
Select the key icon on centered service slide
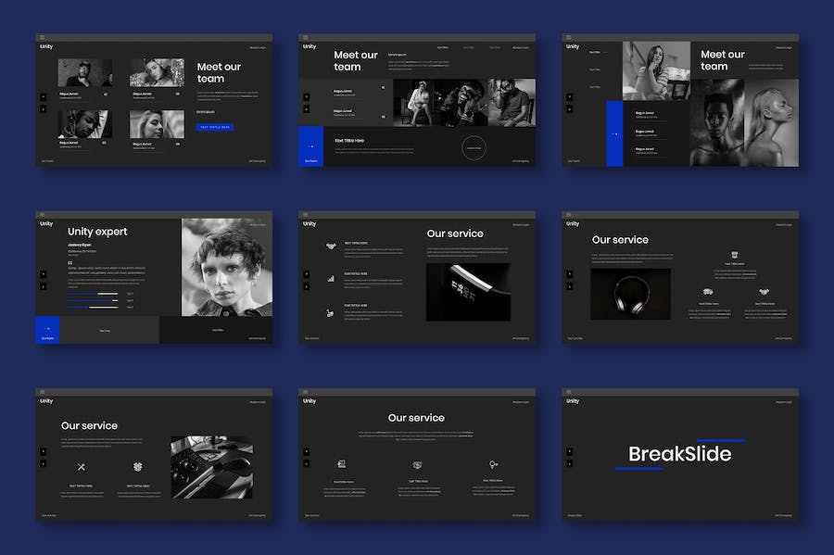494,464
